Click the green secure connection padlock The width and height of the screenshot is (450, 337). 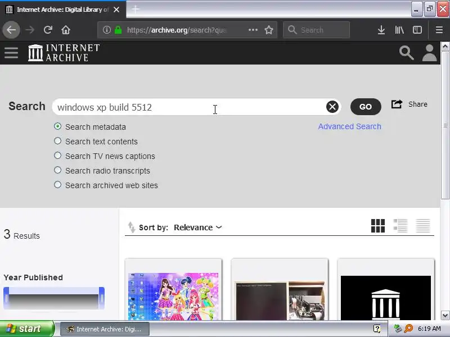pyautogui.click(x=118, y=30)
